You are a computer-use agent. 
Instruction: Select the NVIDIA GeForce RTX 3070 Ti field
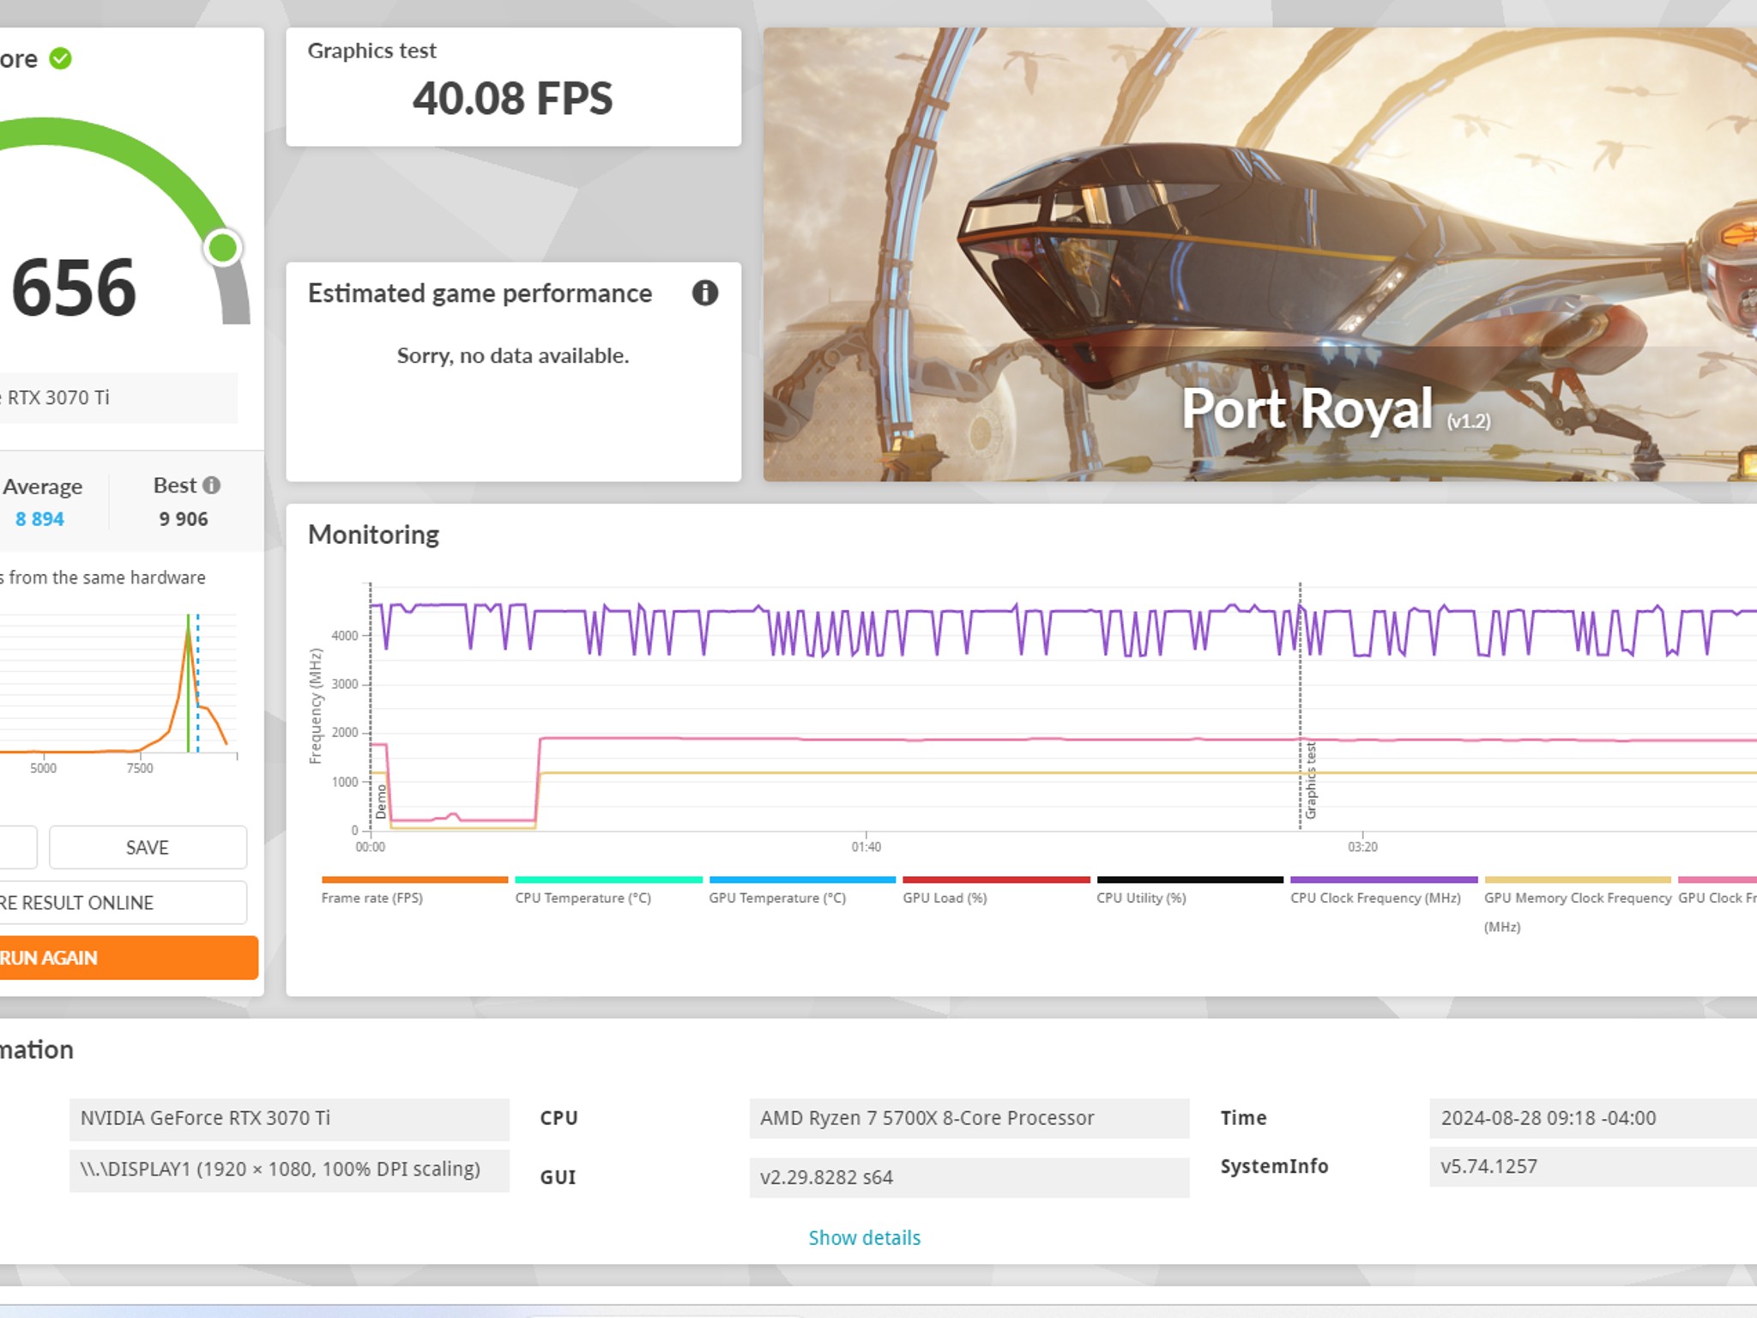(x=289, y=1118)
